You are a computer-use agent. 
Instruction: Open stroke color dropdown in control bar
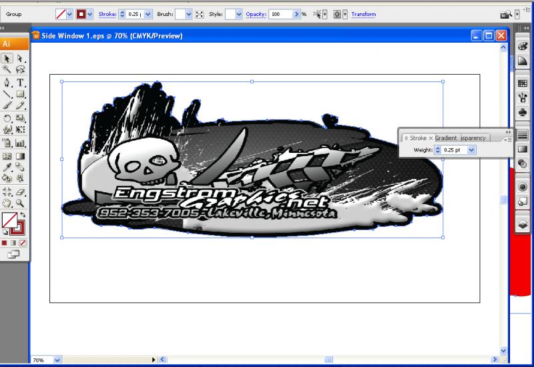tap(90, 14)
